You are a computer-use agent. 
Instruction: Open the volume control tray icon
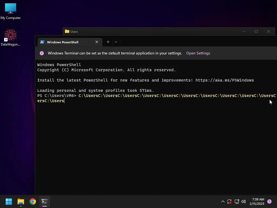243,201
